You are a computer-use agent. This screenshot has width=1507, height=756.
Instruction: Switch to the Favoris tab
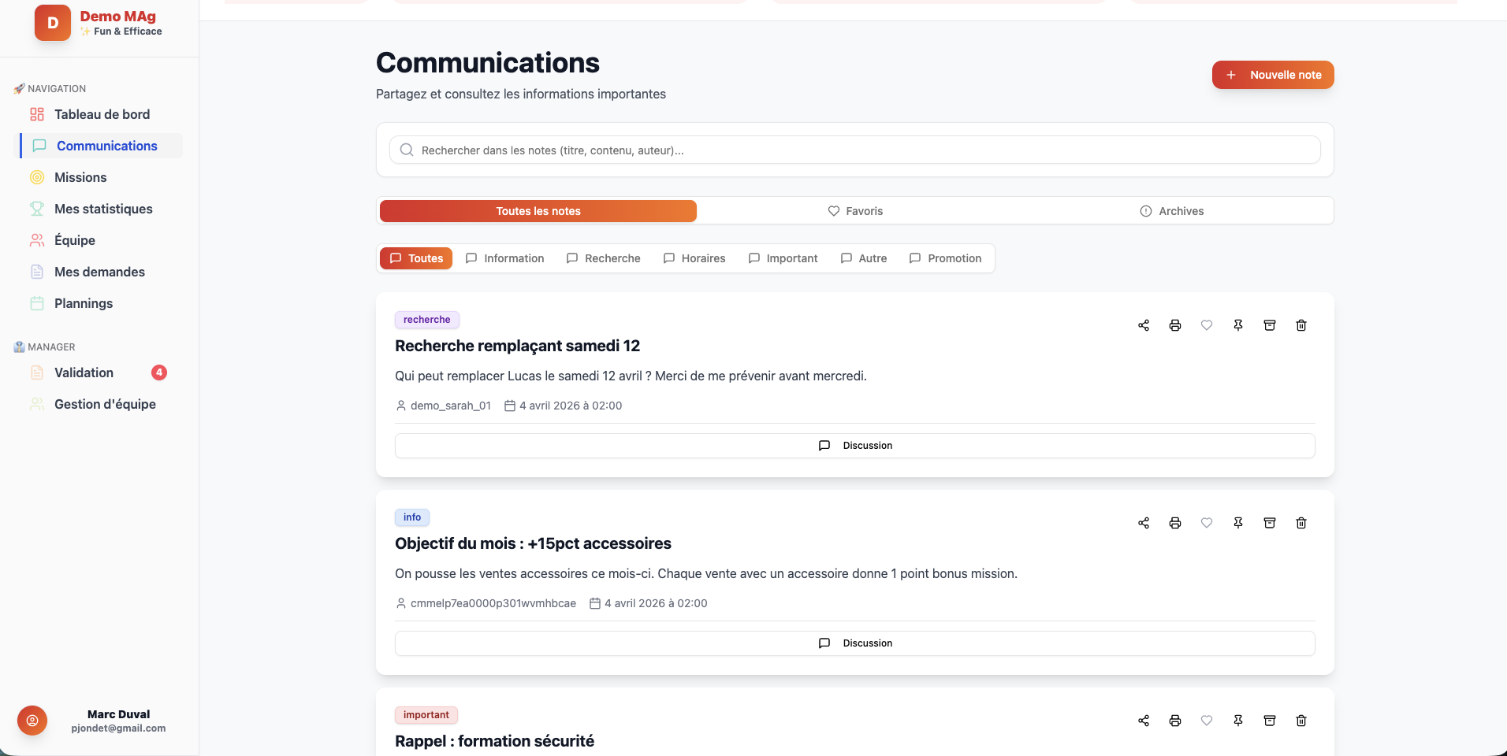(854, 210)
